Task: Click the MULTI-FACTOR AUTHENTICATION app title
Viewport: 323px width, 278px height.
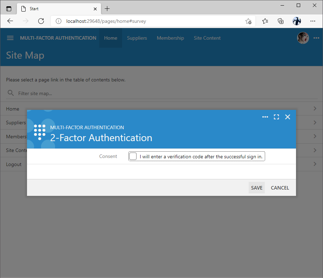Action: point(58,38)
